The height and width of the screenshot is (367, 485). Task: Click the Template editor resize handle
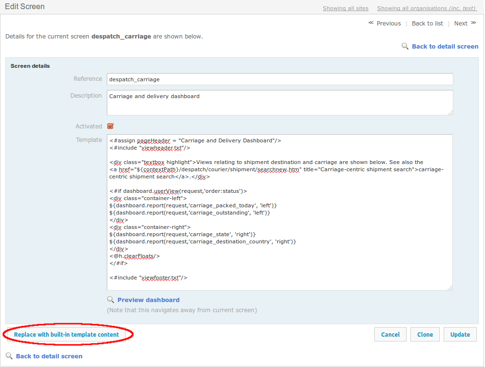click(x=450, y=288)
